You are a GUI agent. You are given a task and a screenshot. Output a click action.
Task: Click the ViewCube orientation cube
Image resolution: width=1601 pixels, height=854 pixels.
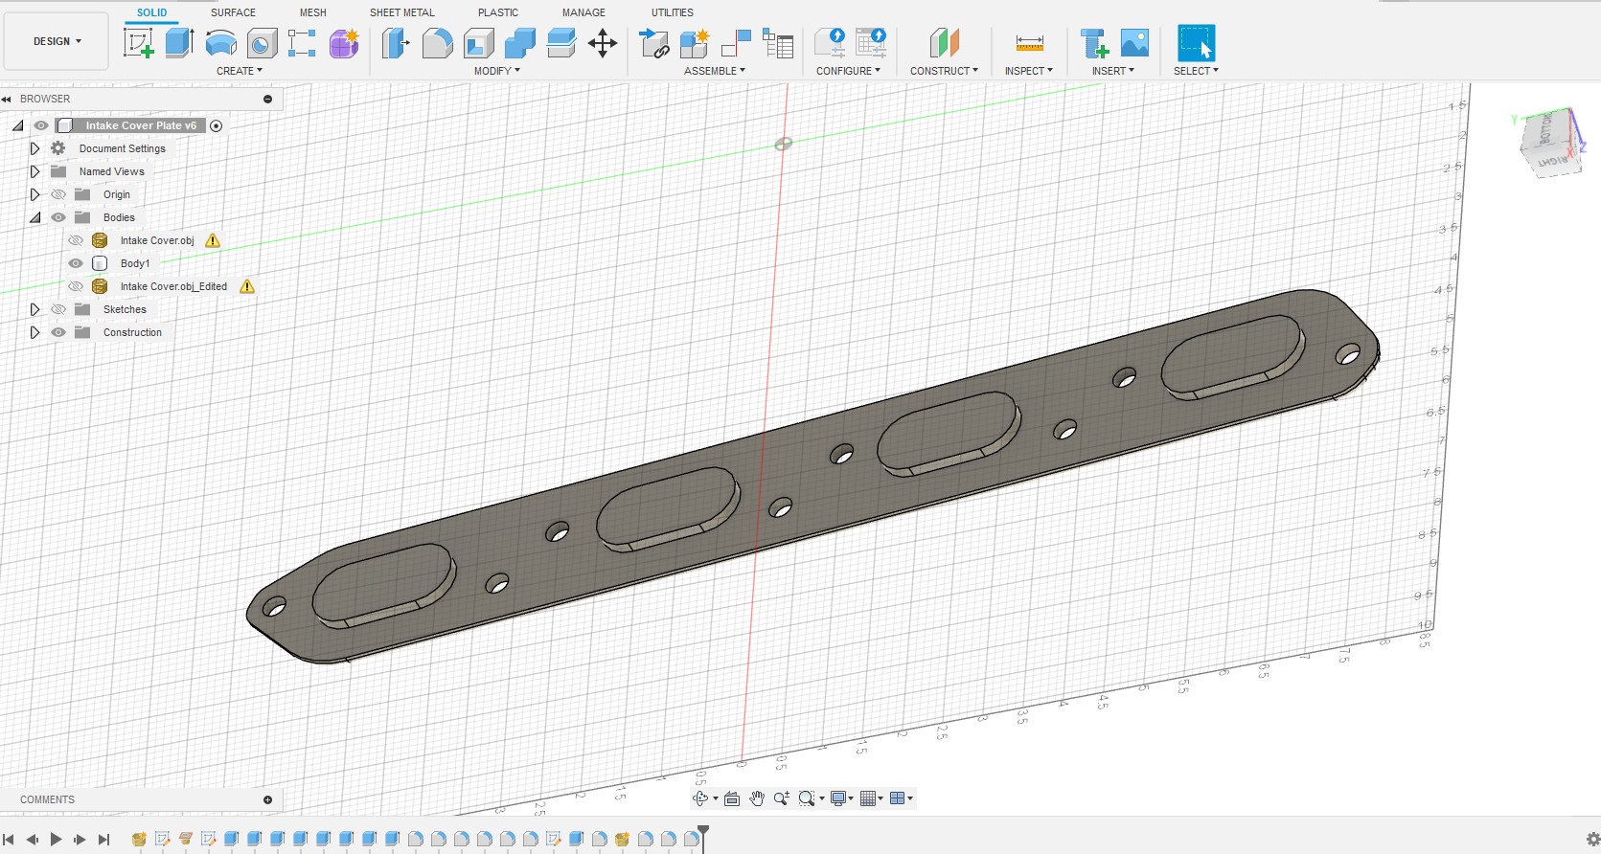click(x=1549, y=142)
